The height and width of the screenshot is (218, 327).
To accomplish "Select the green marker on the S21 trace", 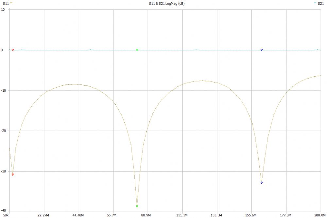I will [x=137, y=50].
